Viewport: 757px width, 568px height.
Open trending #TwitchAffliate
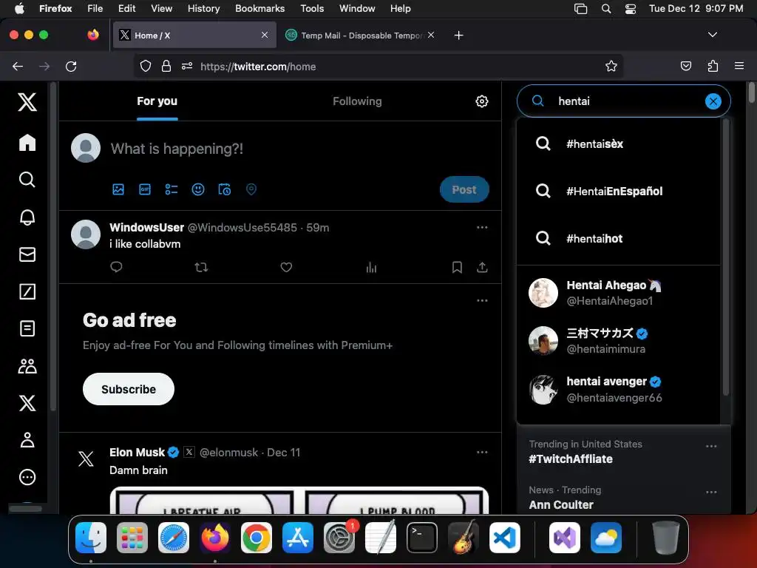pos(571,459)
